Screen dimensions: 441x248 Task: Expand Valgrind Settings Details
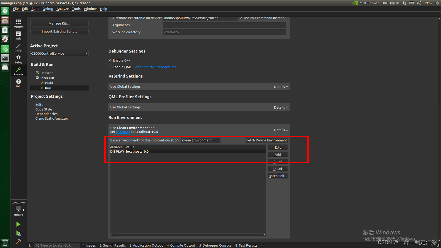(x=281, y=87)
